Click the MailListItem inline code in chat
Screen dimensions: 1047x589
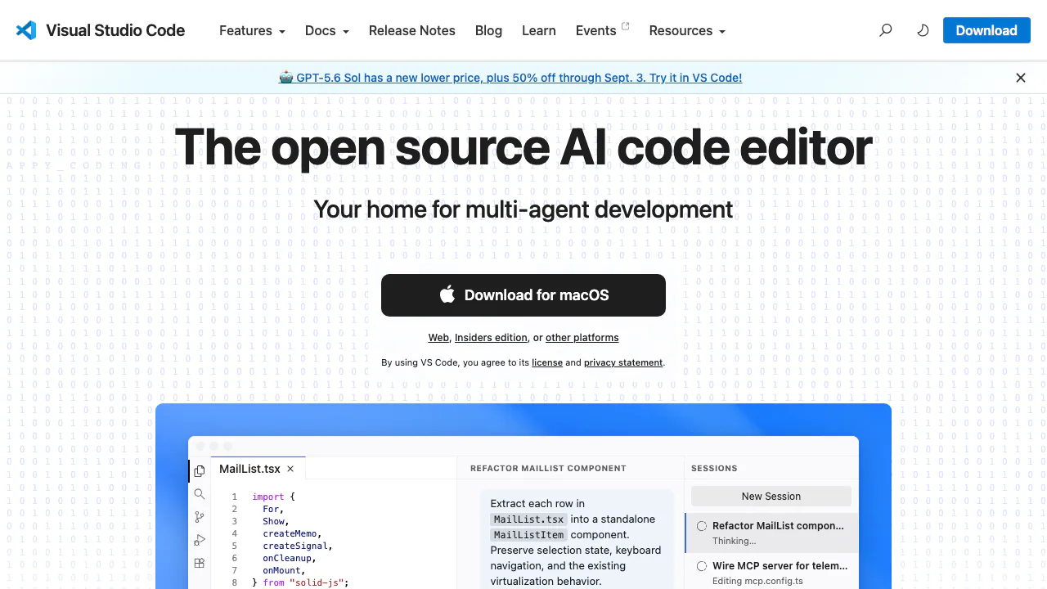[529, 535]
